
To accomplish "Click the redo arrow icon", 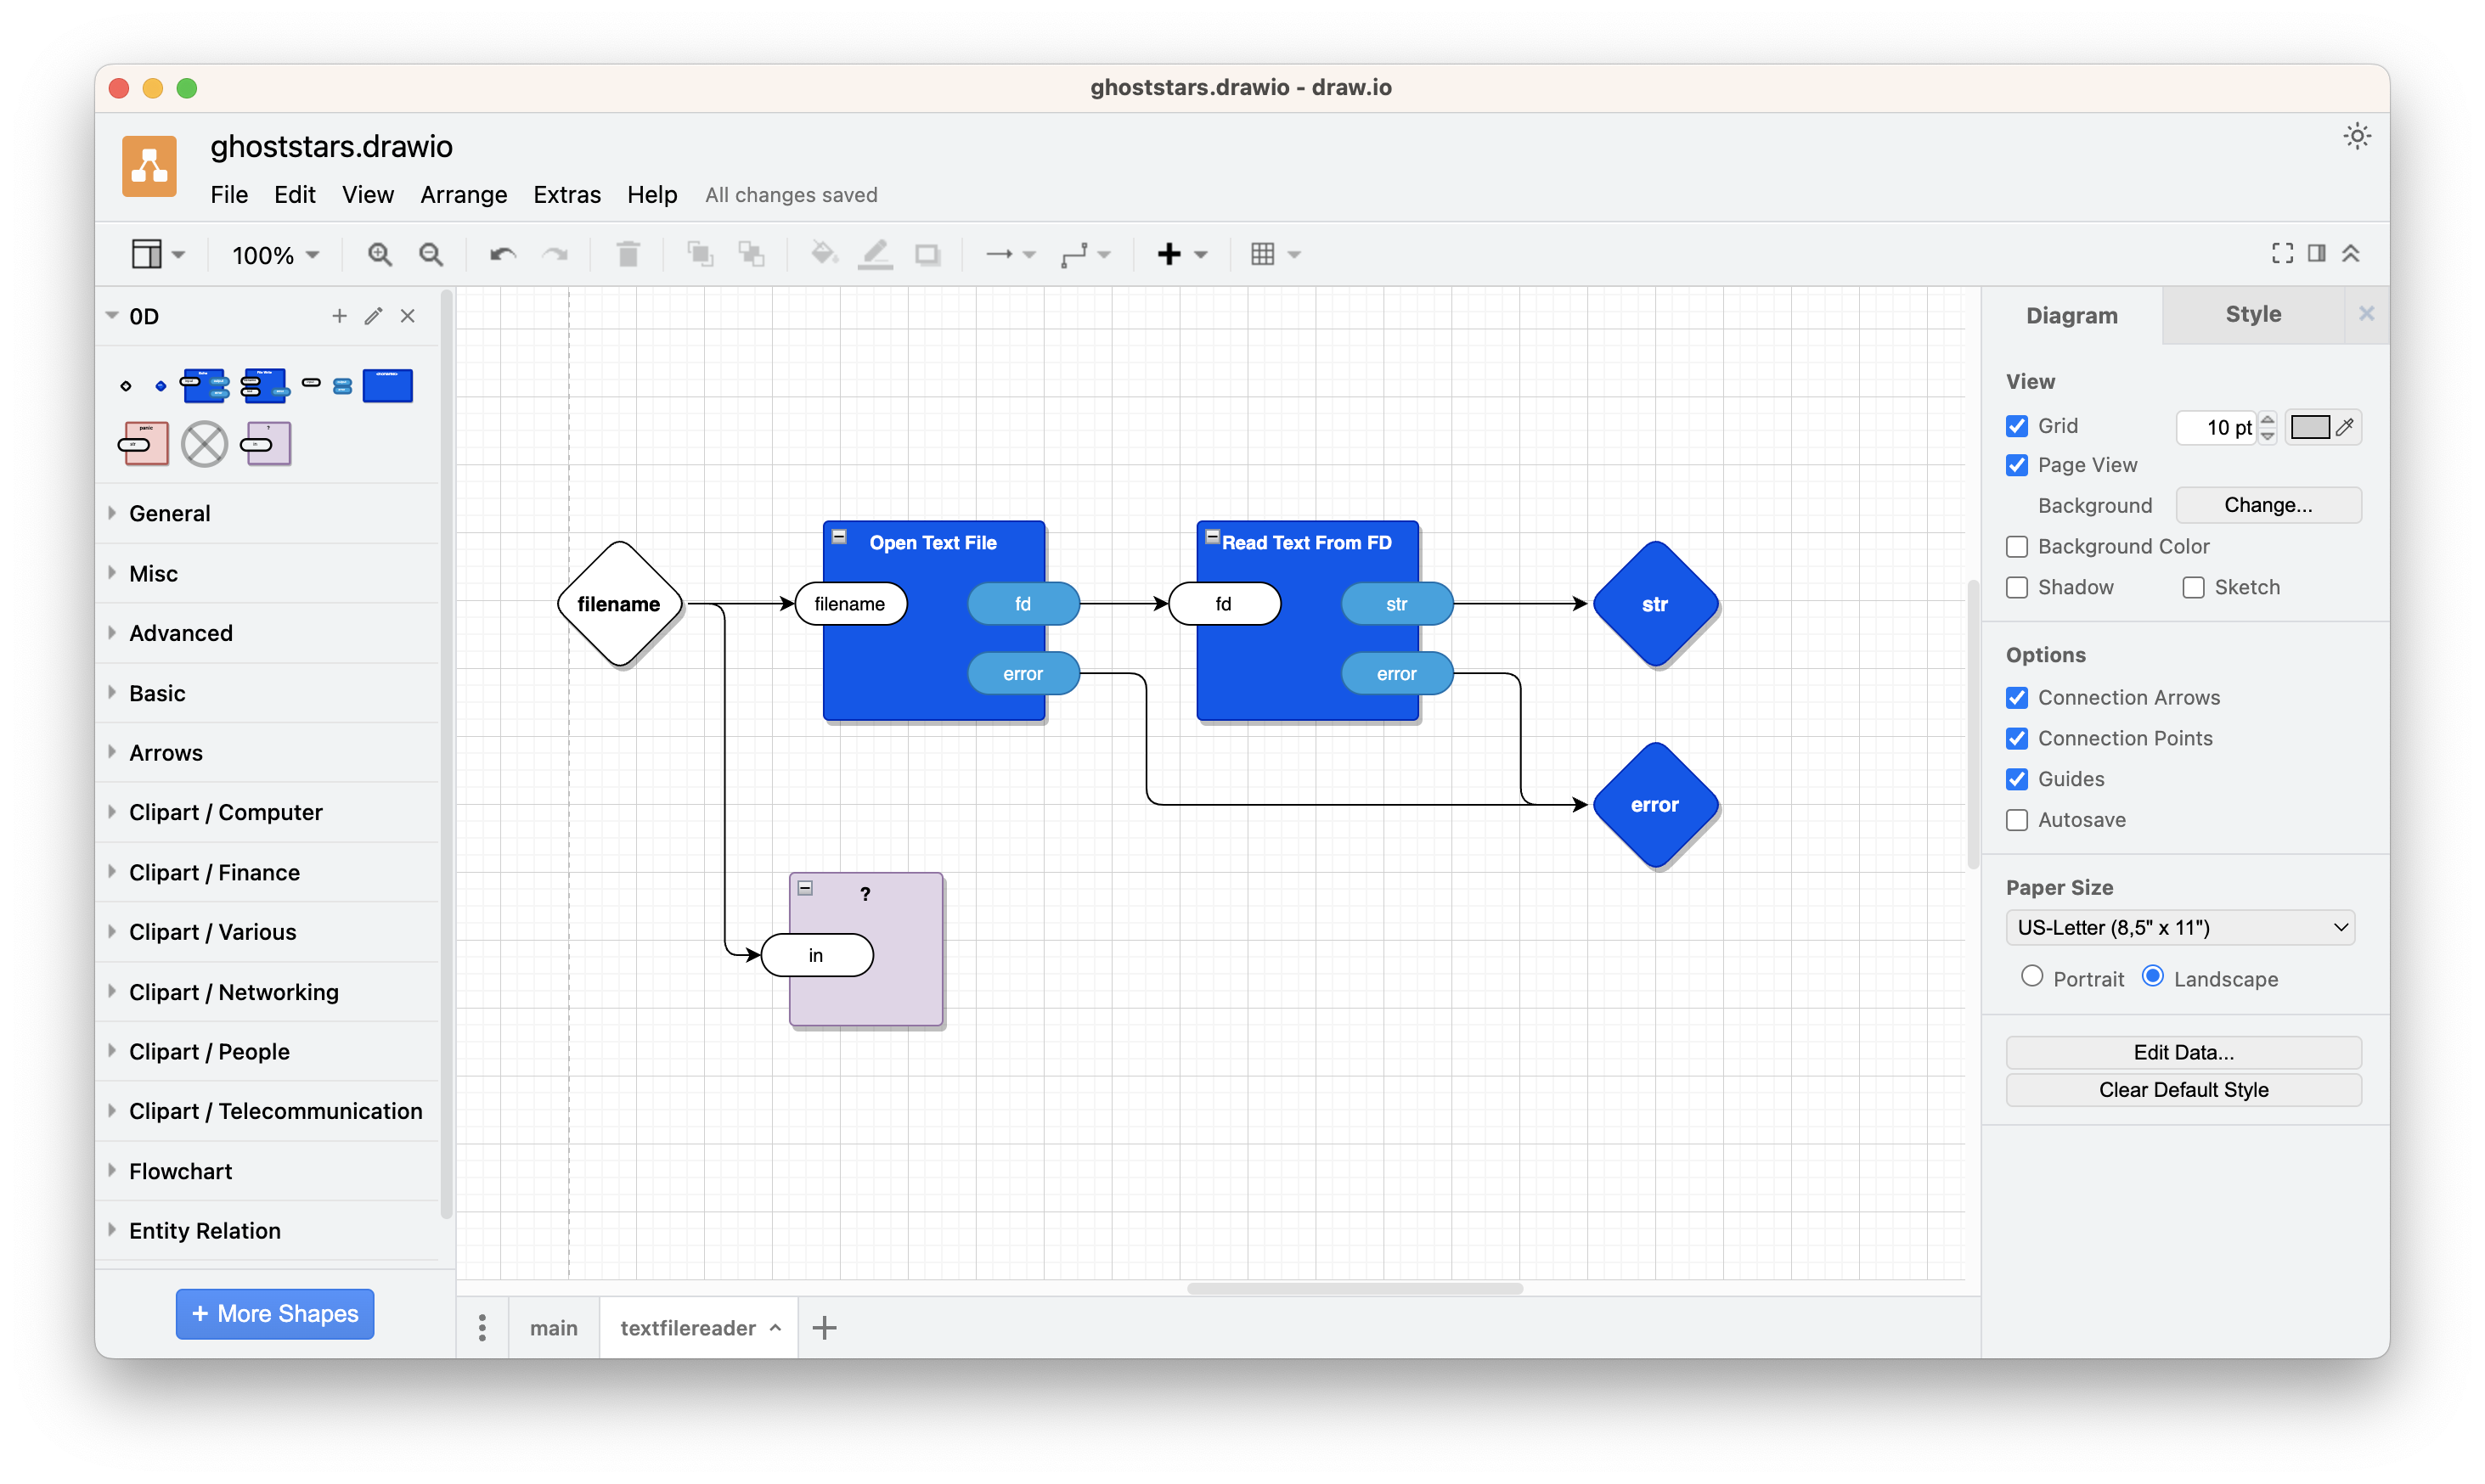I will coord(555,254).
